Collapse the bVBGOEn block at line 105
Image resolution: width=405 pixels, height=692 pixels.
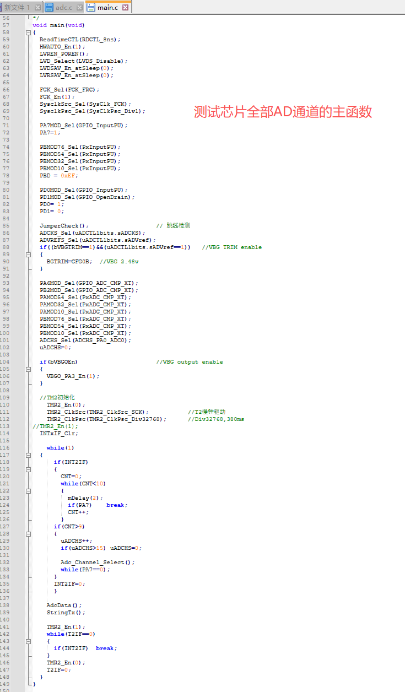pyautogui.click(x=28, y=369)
